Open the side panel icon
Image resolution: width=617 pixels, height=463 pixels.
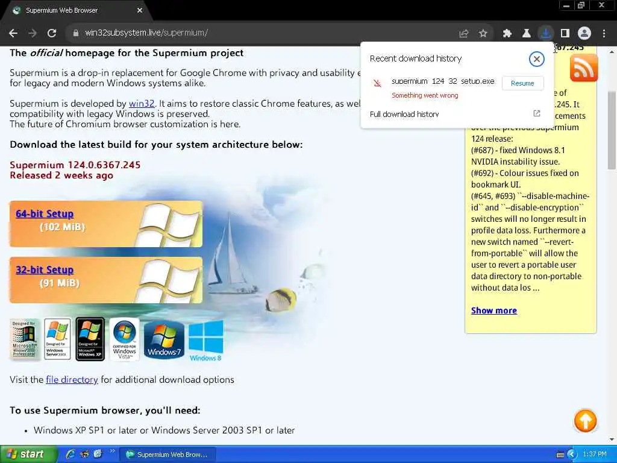click(565, 34)
